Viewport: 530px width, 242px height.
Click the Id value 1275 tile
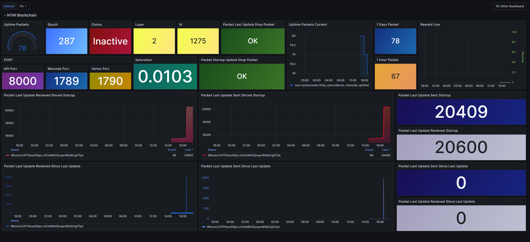point(198,41)
